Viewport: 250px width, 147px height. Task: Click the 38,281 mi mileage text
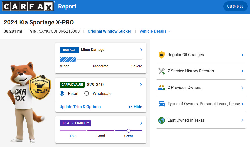pyautogui.click(x=13, y=31)
